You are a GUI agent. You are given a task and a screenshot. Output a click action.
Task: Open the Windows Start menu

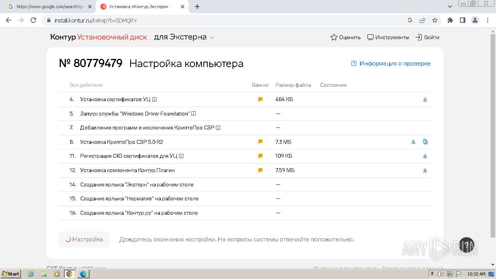(11, 274)
